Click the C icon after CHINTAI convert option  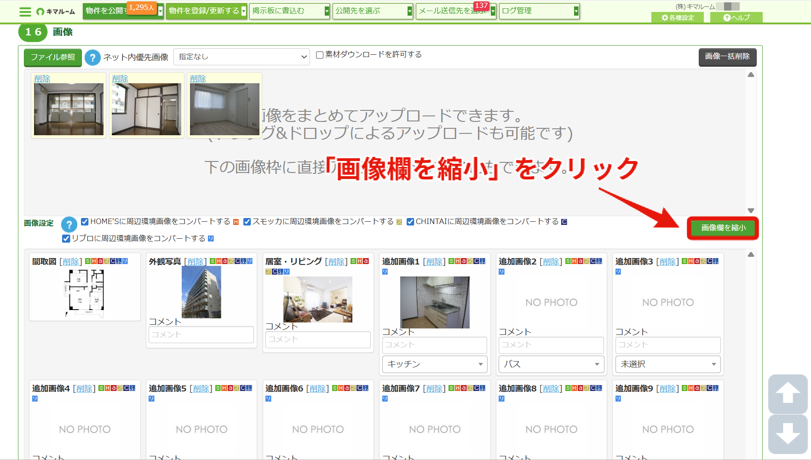pos(564,222)
